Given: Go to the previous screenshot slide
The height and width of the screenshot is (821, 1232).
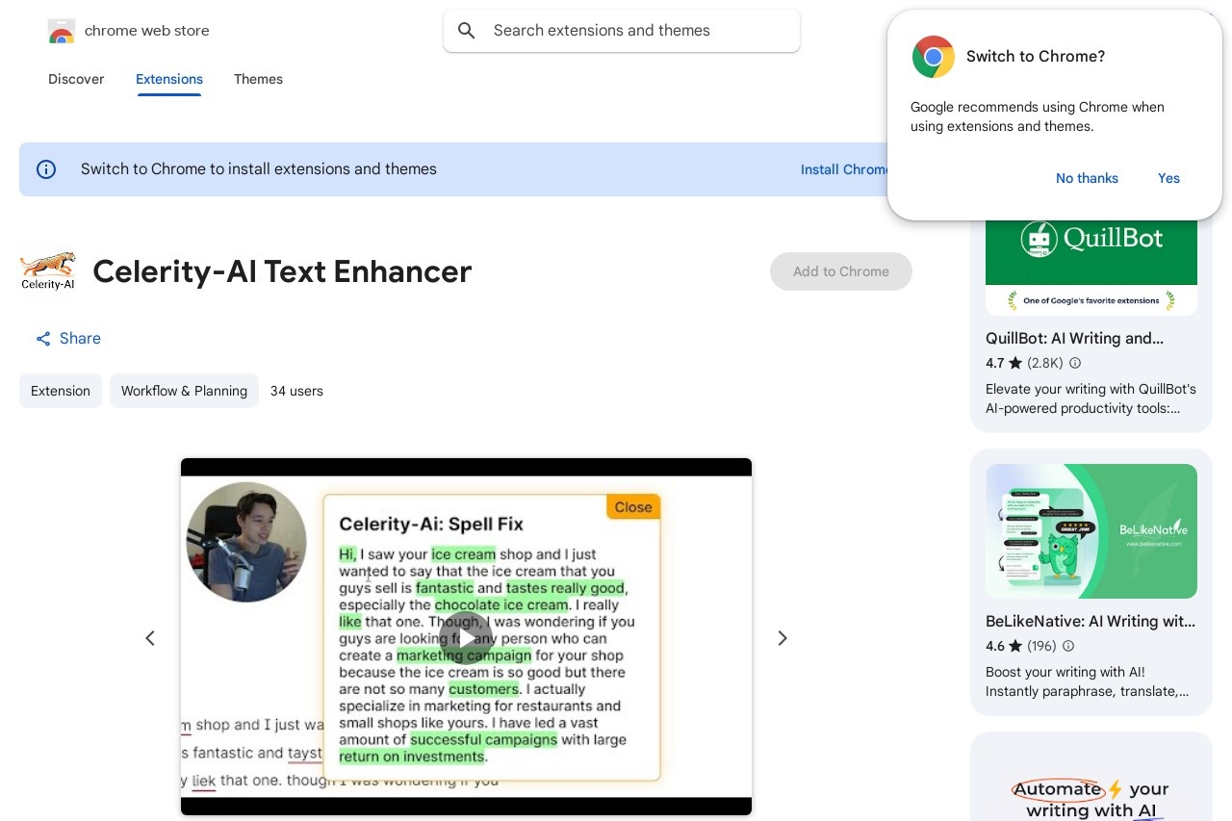Looking at the screenshot, I should click(x=150, y=638).
